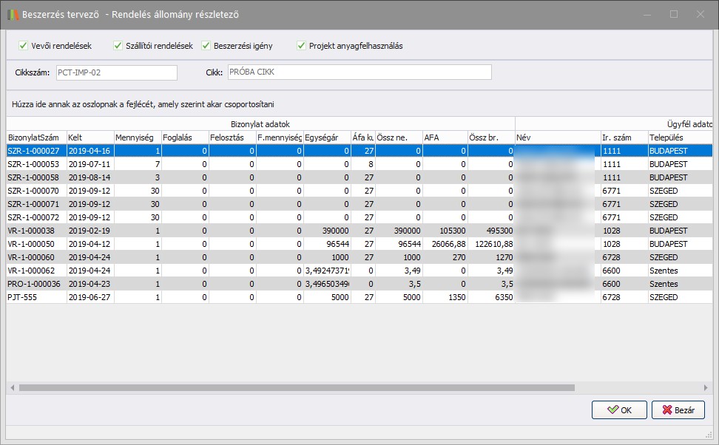Screen dimensions: 719x445
Task: Toggle the Beszerzési igény checkbox
Action: click(x=206, y=46)
